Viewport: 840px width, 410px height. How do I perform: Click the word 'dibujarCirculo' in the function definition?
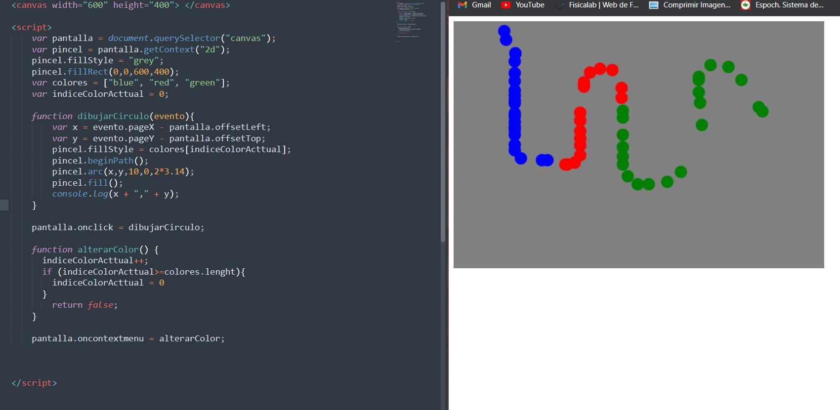[x=113, y=116]
